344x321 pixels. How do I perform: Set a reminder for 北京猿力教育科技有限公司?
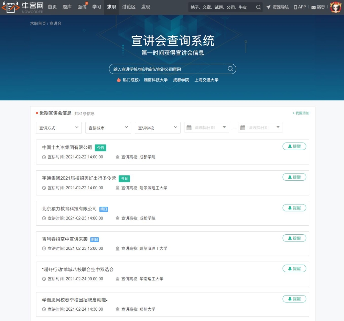tap(294, 208)
